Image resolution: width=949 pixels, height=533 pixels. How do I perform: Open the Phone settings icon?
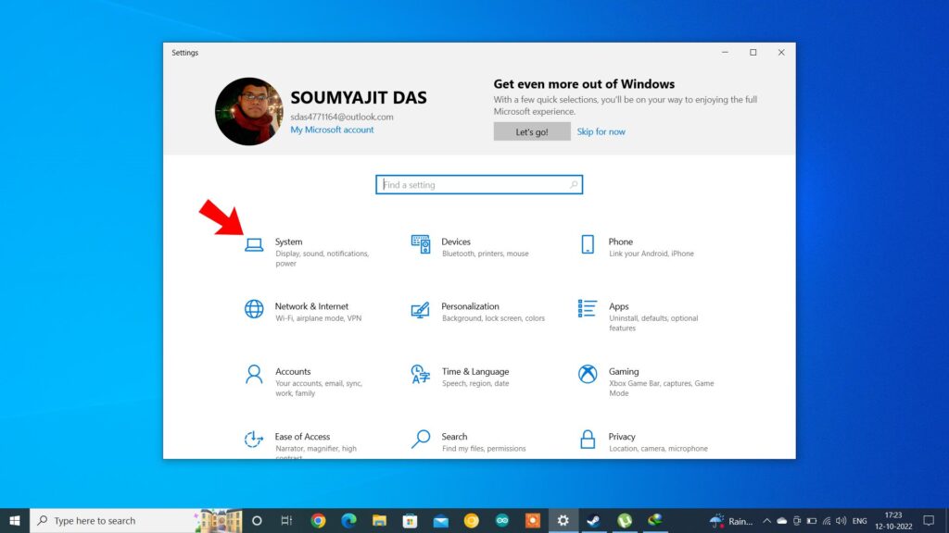(587, 244)
